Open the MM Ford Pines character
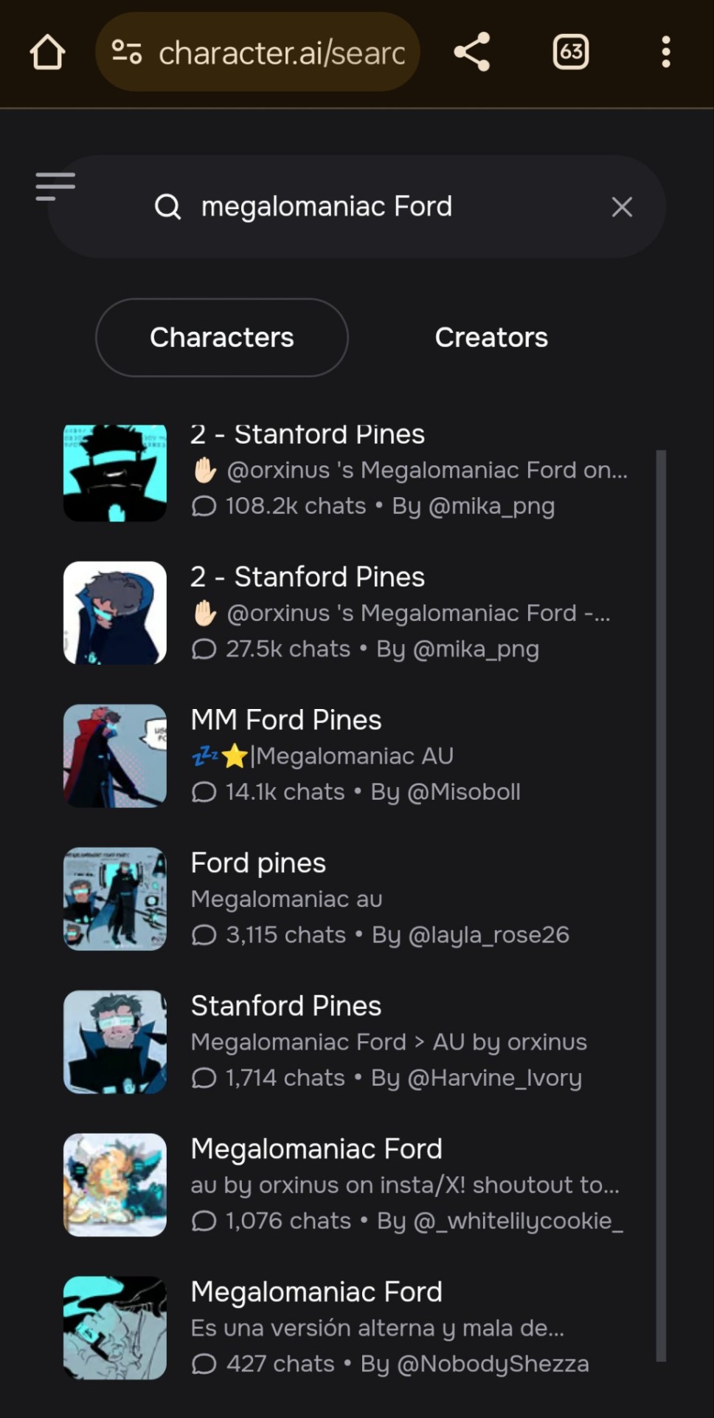This screenshot has width=714, height=1418. click(x=286, y=720)
